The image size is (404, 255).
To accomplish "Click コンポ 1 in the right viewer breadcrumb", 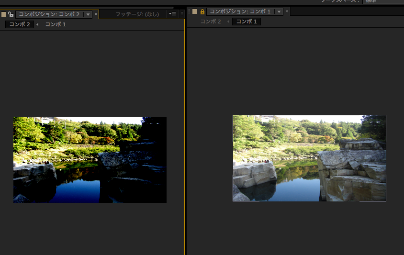I will pyautogui.click(x=247, y=22).
